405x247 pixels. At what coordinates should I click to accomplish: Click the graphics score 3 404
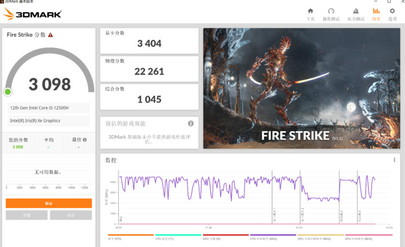(x=149, y=43)
